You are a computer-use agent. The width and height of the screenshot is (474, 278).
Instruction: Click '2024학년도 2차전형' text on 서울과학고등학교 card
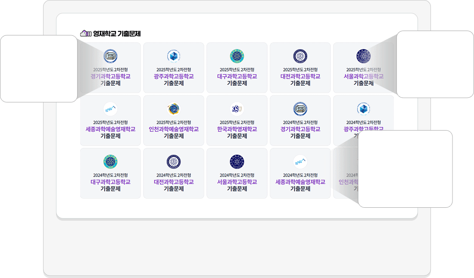(x=237, y=175)
